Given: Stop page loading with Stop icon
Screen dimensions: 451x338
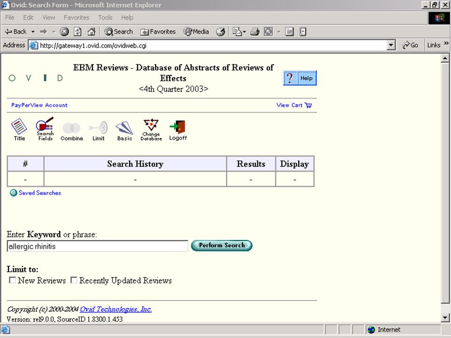Looking at the screenshot, I should 64,31.
